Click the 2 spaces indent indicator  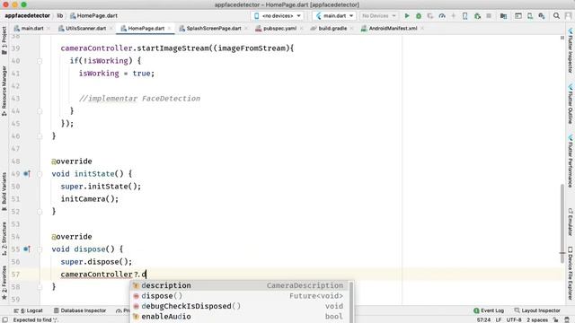[x=537, y=319]
